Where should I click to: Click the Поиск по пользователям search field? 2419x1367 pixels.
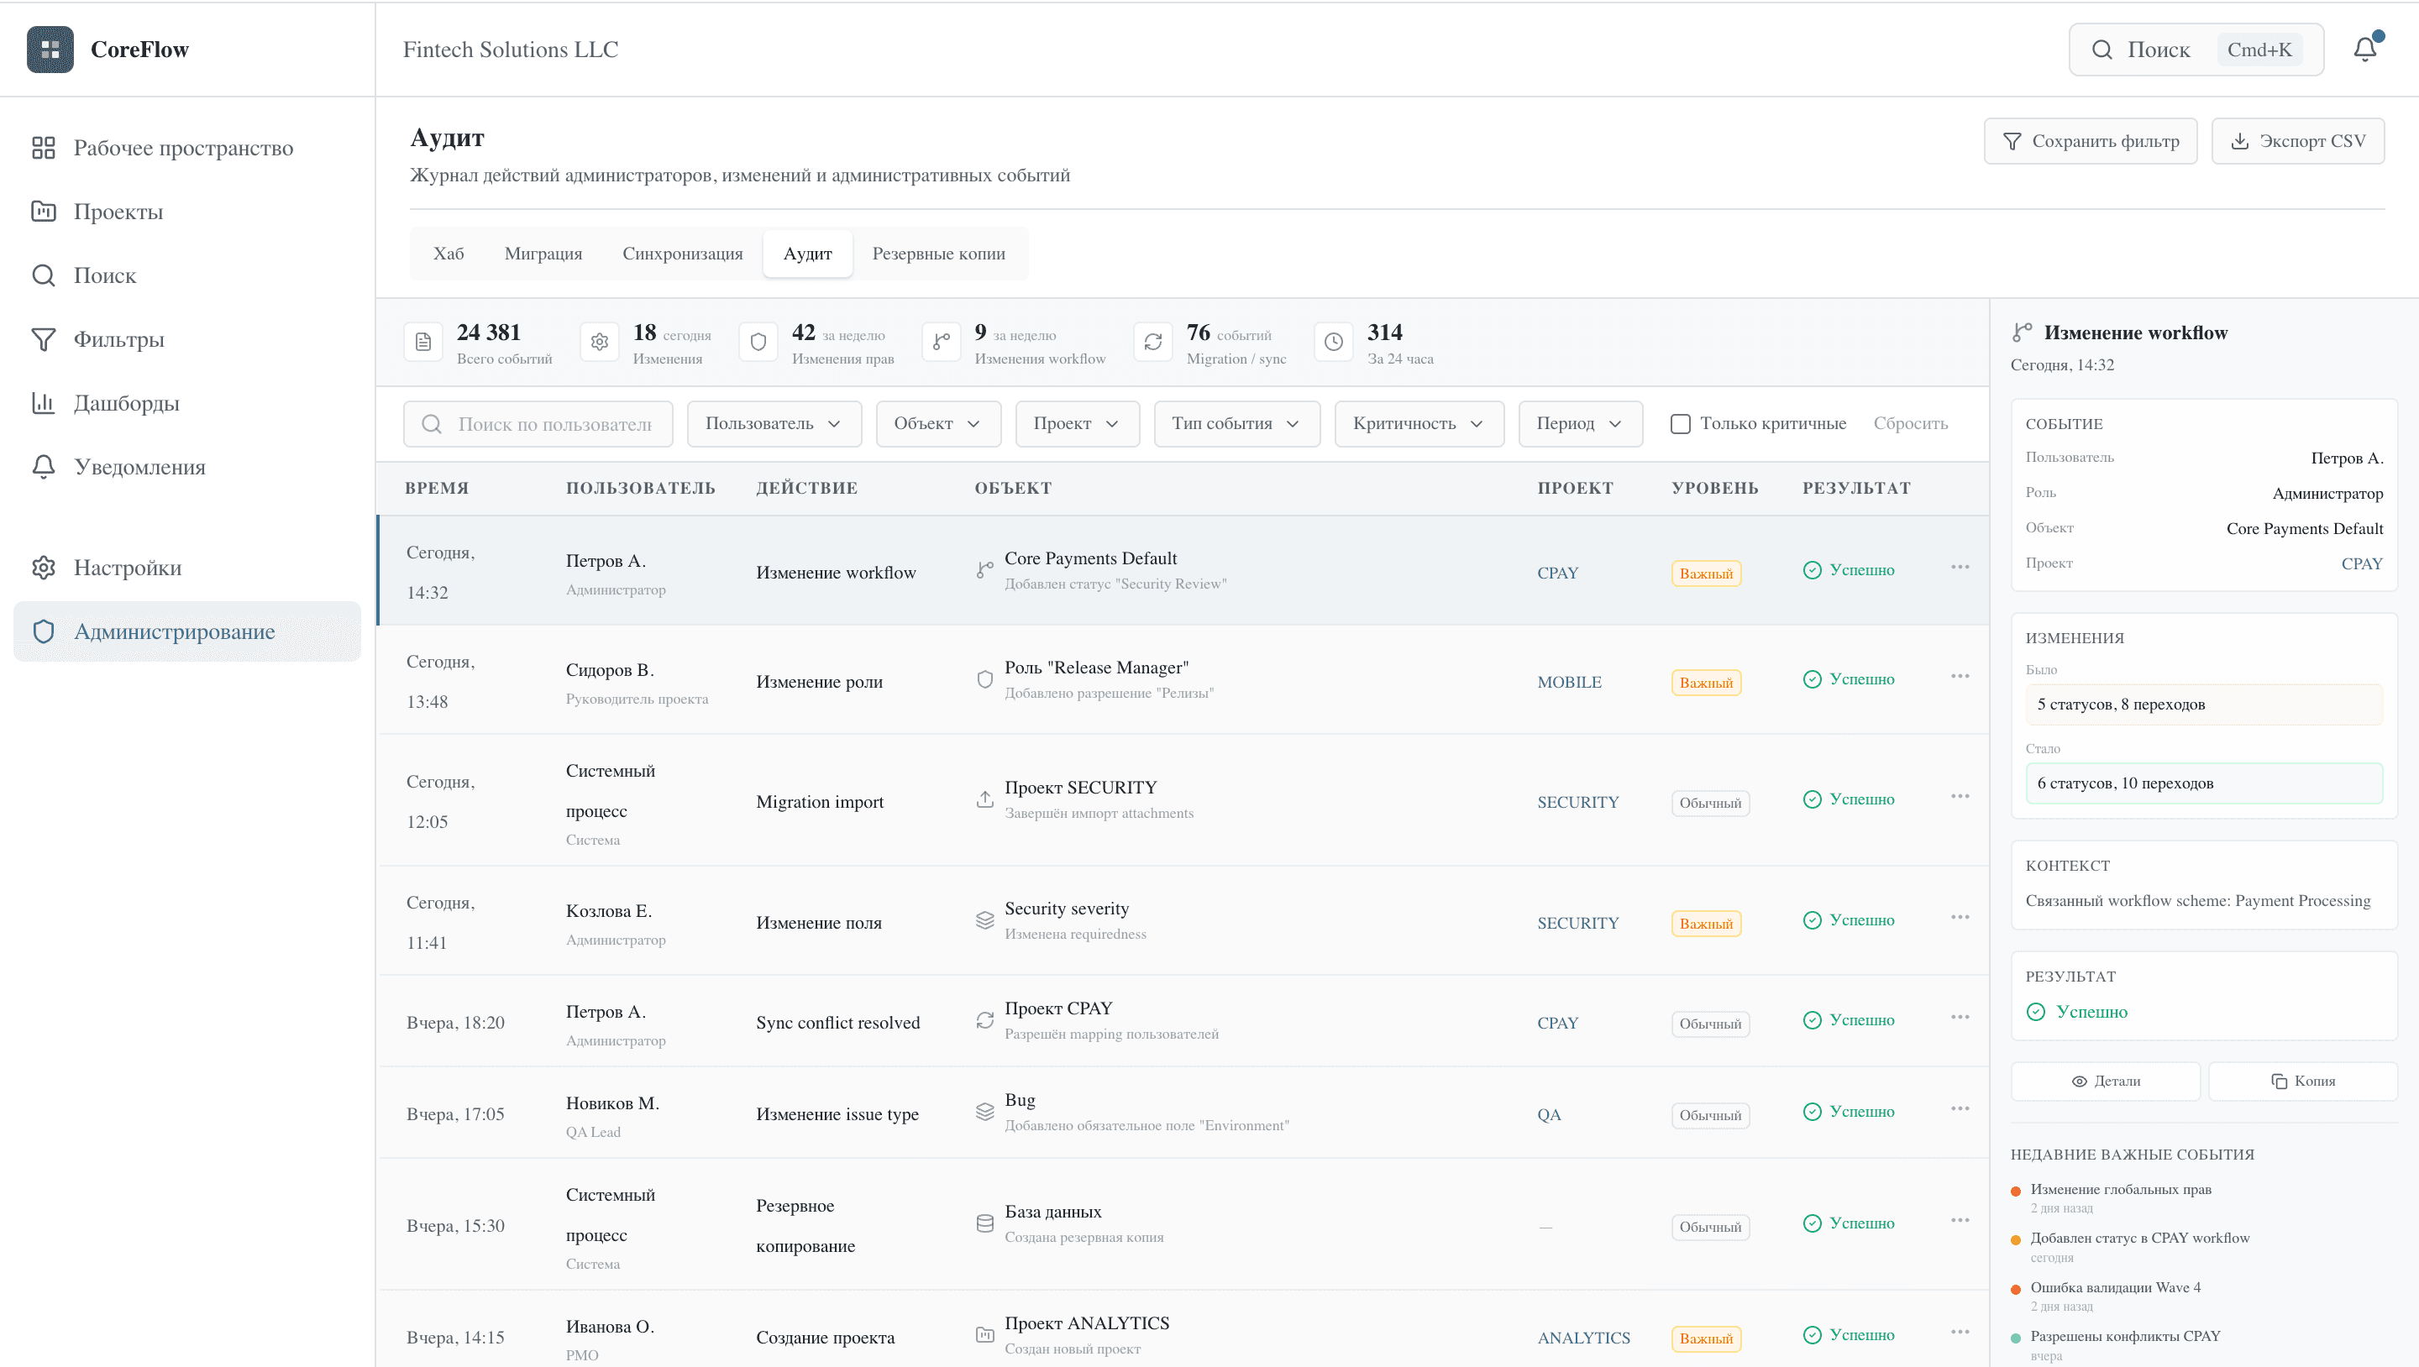[x=538, y=423]
